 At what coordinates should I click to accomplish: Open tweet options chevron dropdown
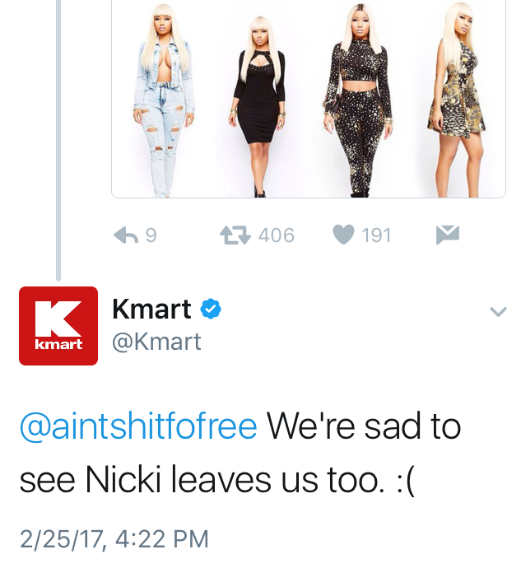click(498, 311)
